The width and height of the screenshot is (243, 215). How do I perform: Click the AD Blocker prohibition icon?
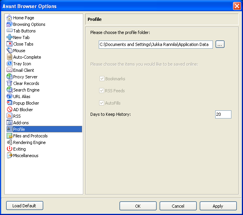pyautogui.click(x=9, y=109)
